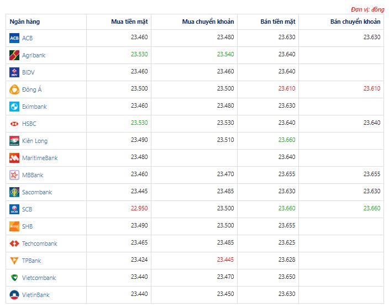
Task: Click the Vietcombank green logo
Action: tap(14, 278)
